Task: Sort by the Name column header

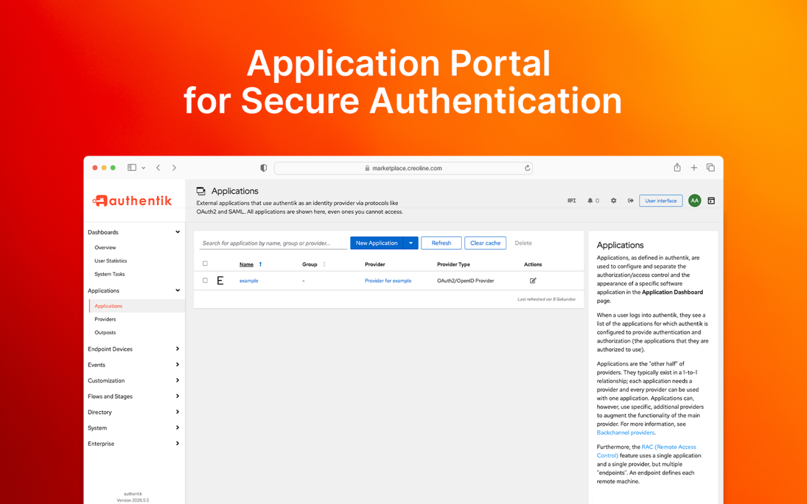Action: click(x=247, y=264)
